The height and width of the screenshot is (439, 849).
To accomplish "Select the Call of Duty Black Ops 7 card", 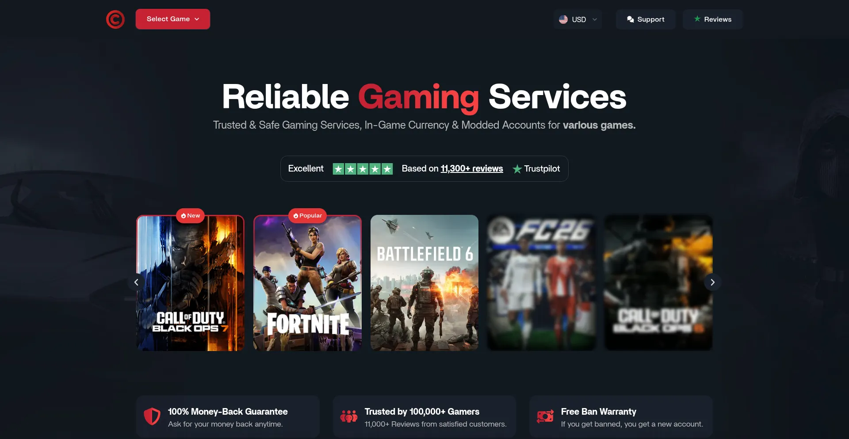I will point(190,283).
